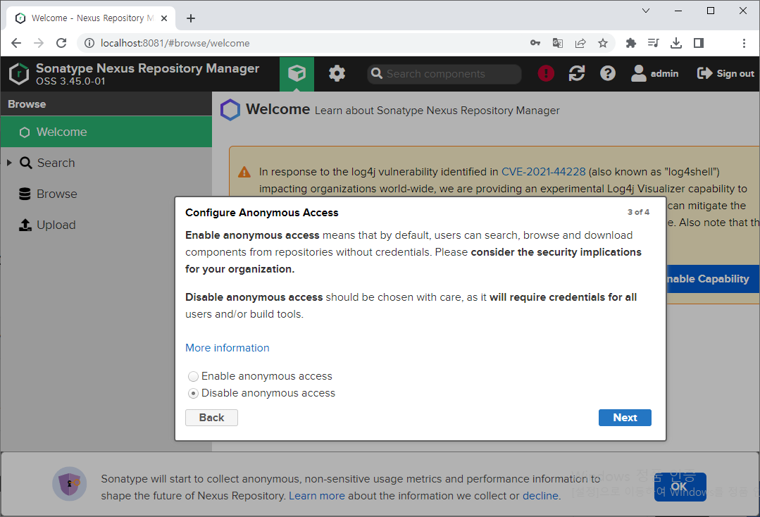The image size is (760, 517).
Task: View site information icon in address bar
Action: (89, 43)
